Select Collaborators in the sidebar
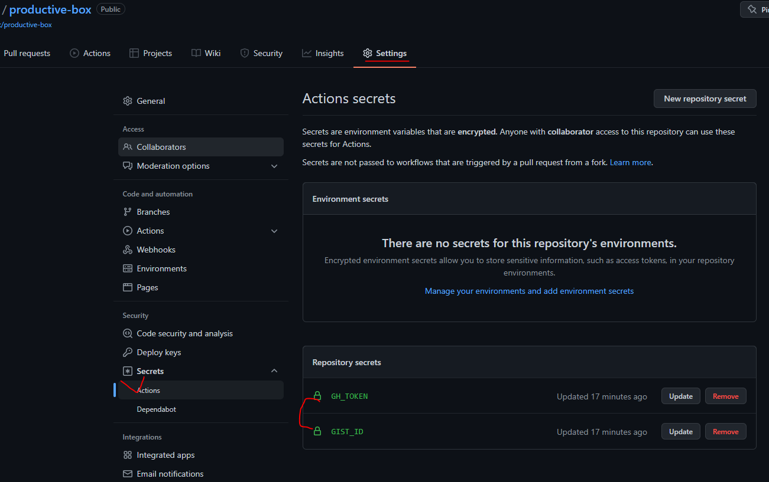 tap(201, 147)
